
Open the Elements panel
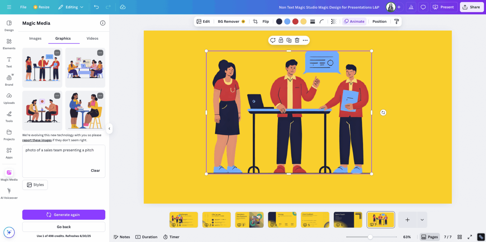(x=9, y=44)
